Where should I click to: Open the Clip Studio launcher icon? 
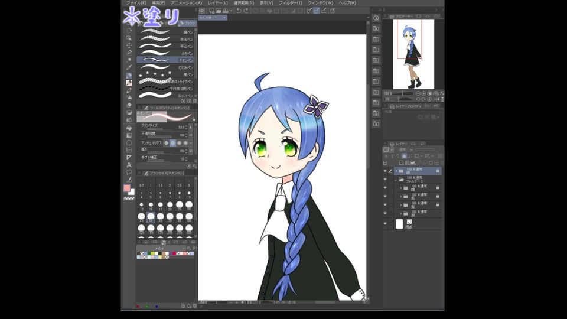202,11
